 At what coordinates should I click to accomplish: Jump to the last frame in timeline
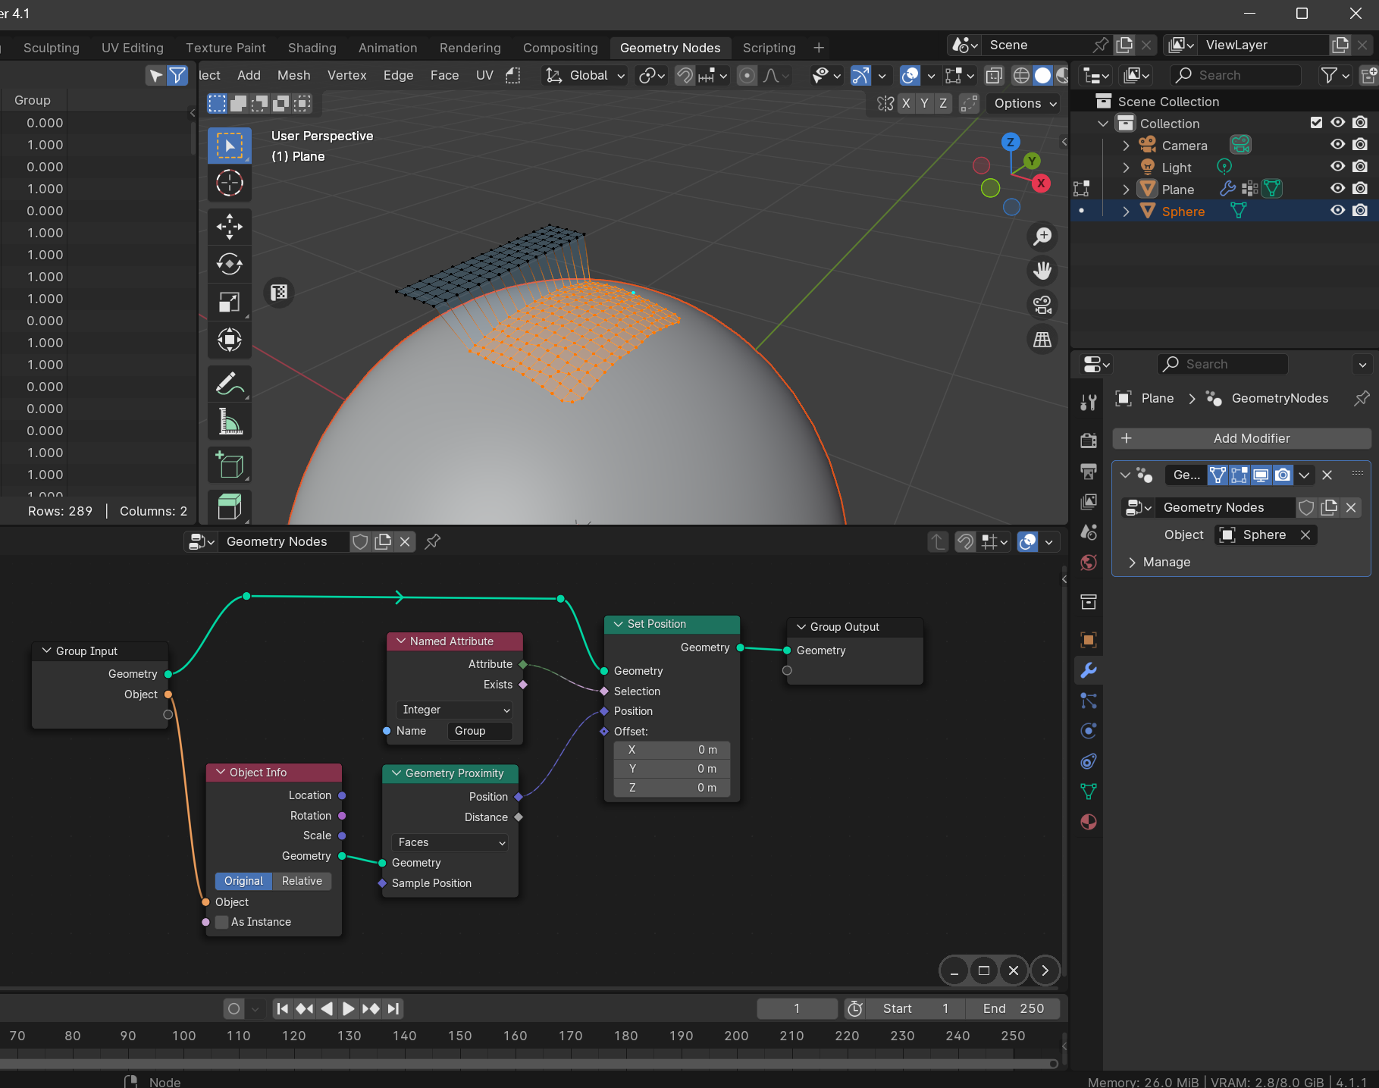click(x=393, y=1008)
